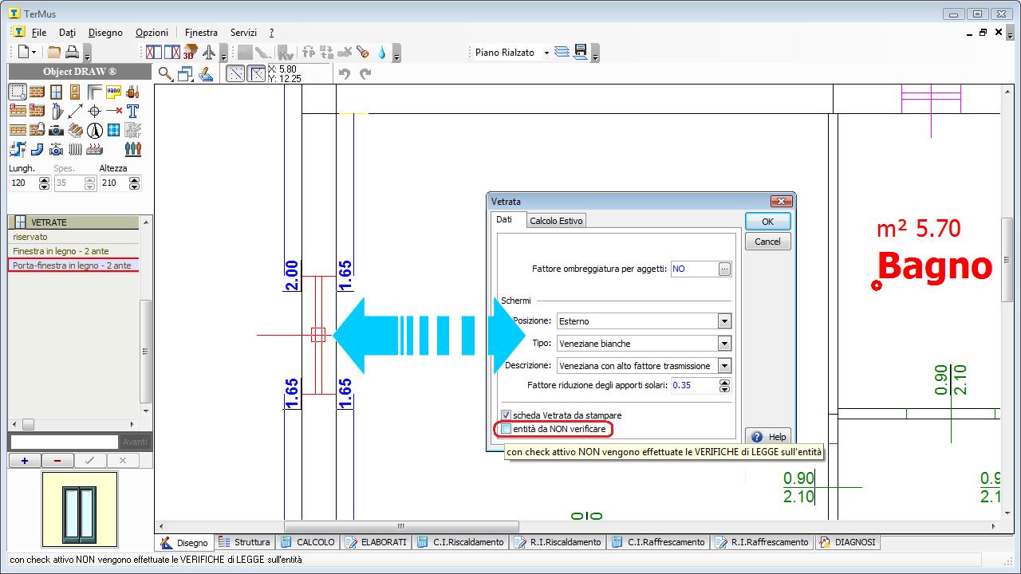Click the Help button in dialog
The height and width of the screenshot is (574, 1021).
click(x=769, y=436)
